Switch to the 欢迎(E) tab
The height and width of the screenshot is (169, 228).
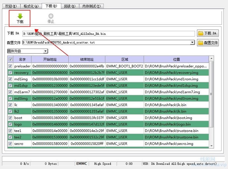(11, 6)
